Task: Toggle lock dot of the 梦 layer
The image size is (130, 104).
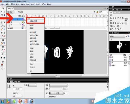Action: 21,25
